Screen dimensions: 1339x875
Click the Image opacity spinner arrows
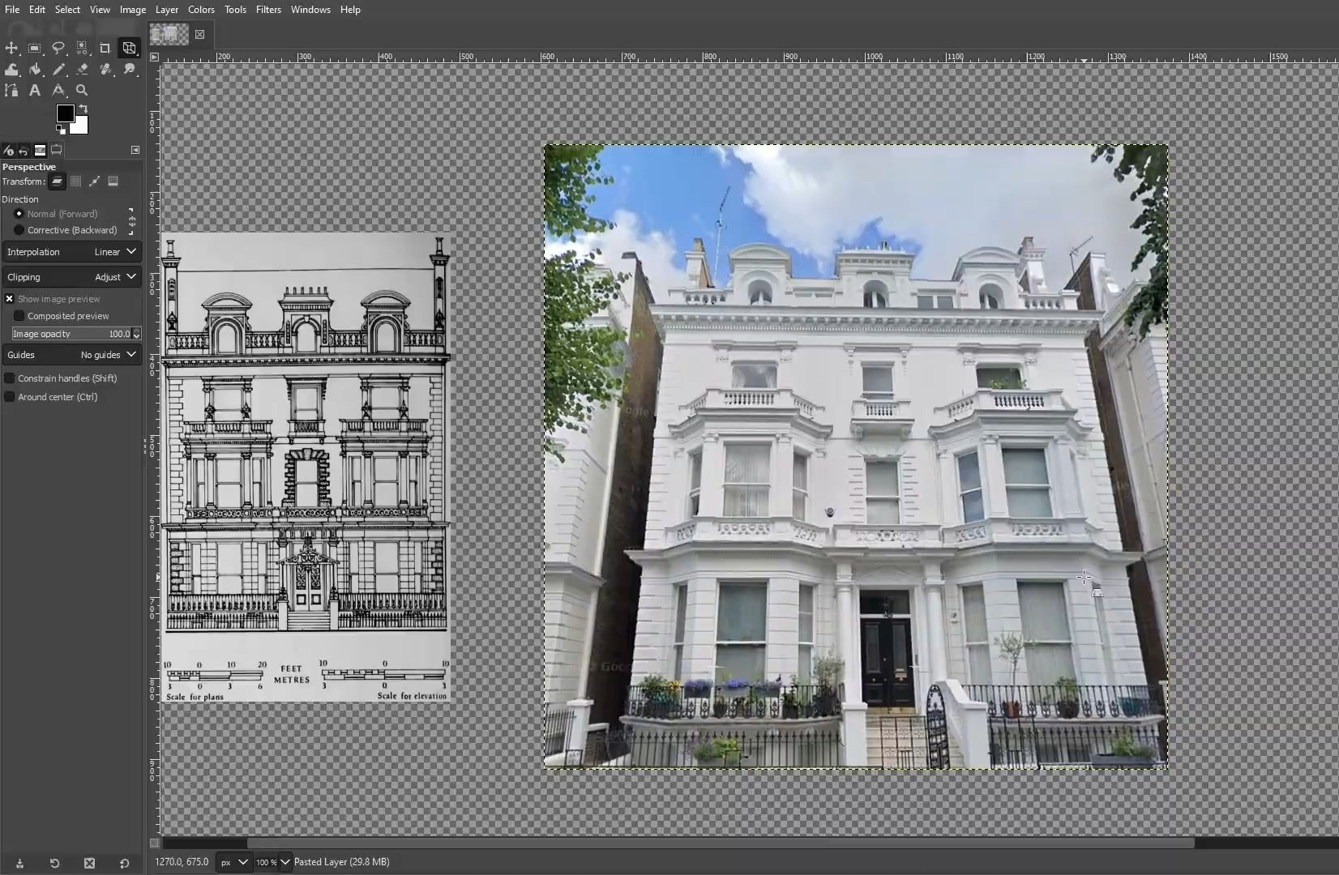tap(136, 334)
